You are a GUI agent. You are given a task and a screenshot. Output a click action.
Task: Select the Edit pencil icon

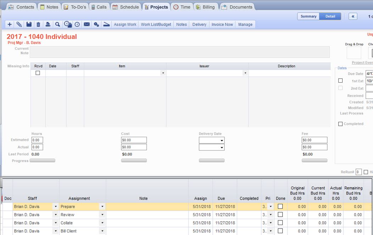coord(19,24)
